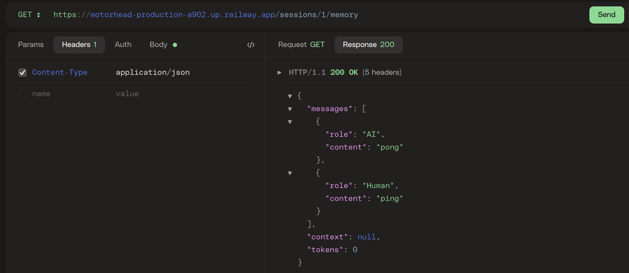Collapse the AI pong message object
Screen dimensions: 629x273
290,122
